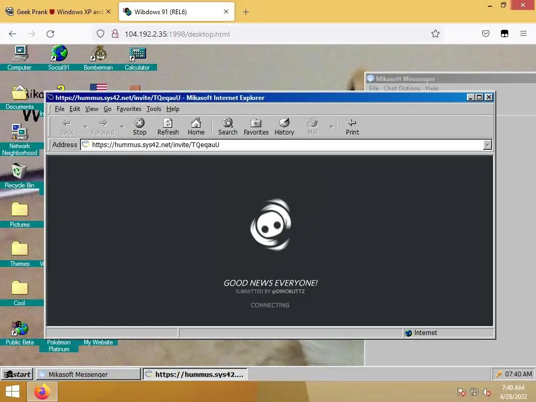Screen dimensions: 536x402
Task: Open the Windows Start button
Action: 13,392
